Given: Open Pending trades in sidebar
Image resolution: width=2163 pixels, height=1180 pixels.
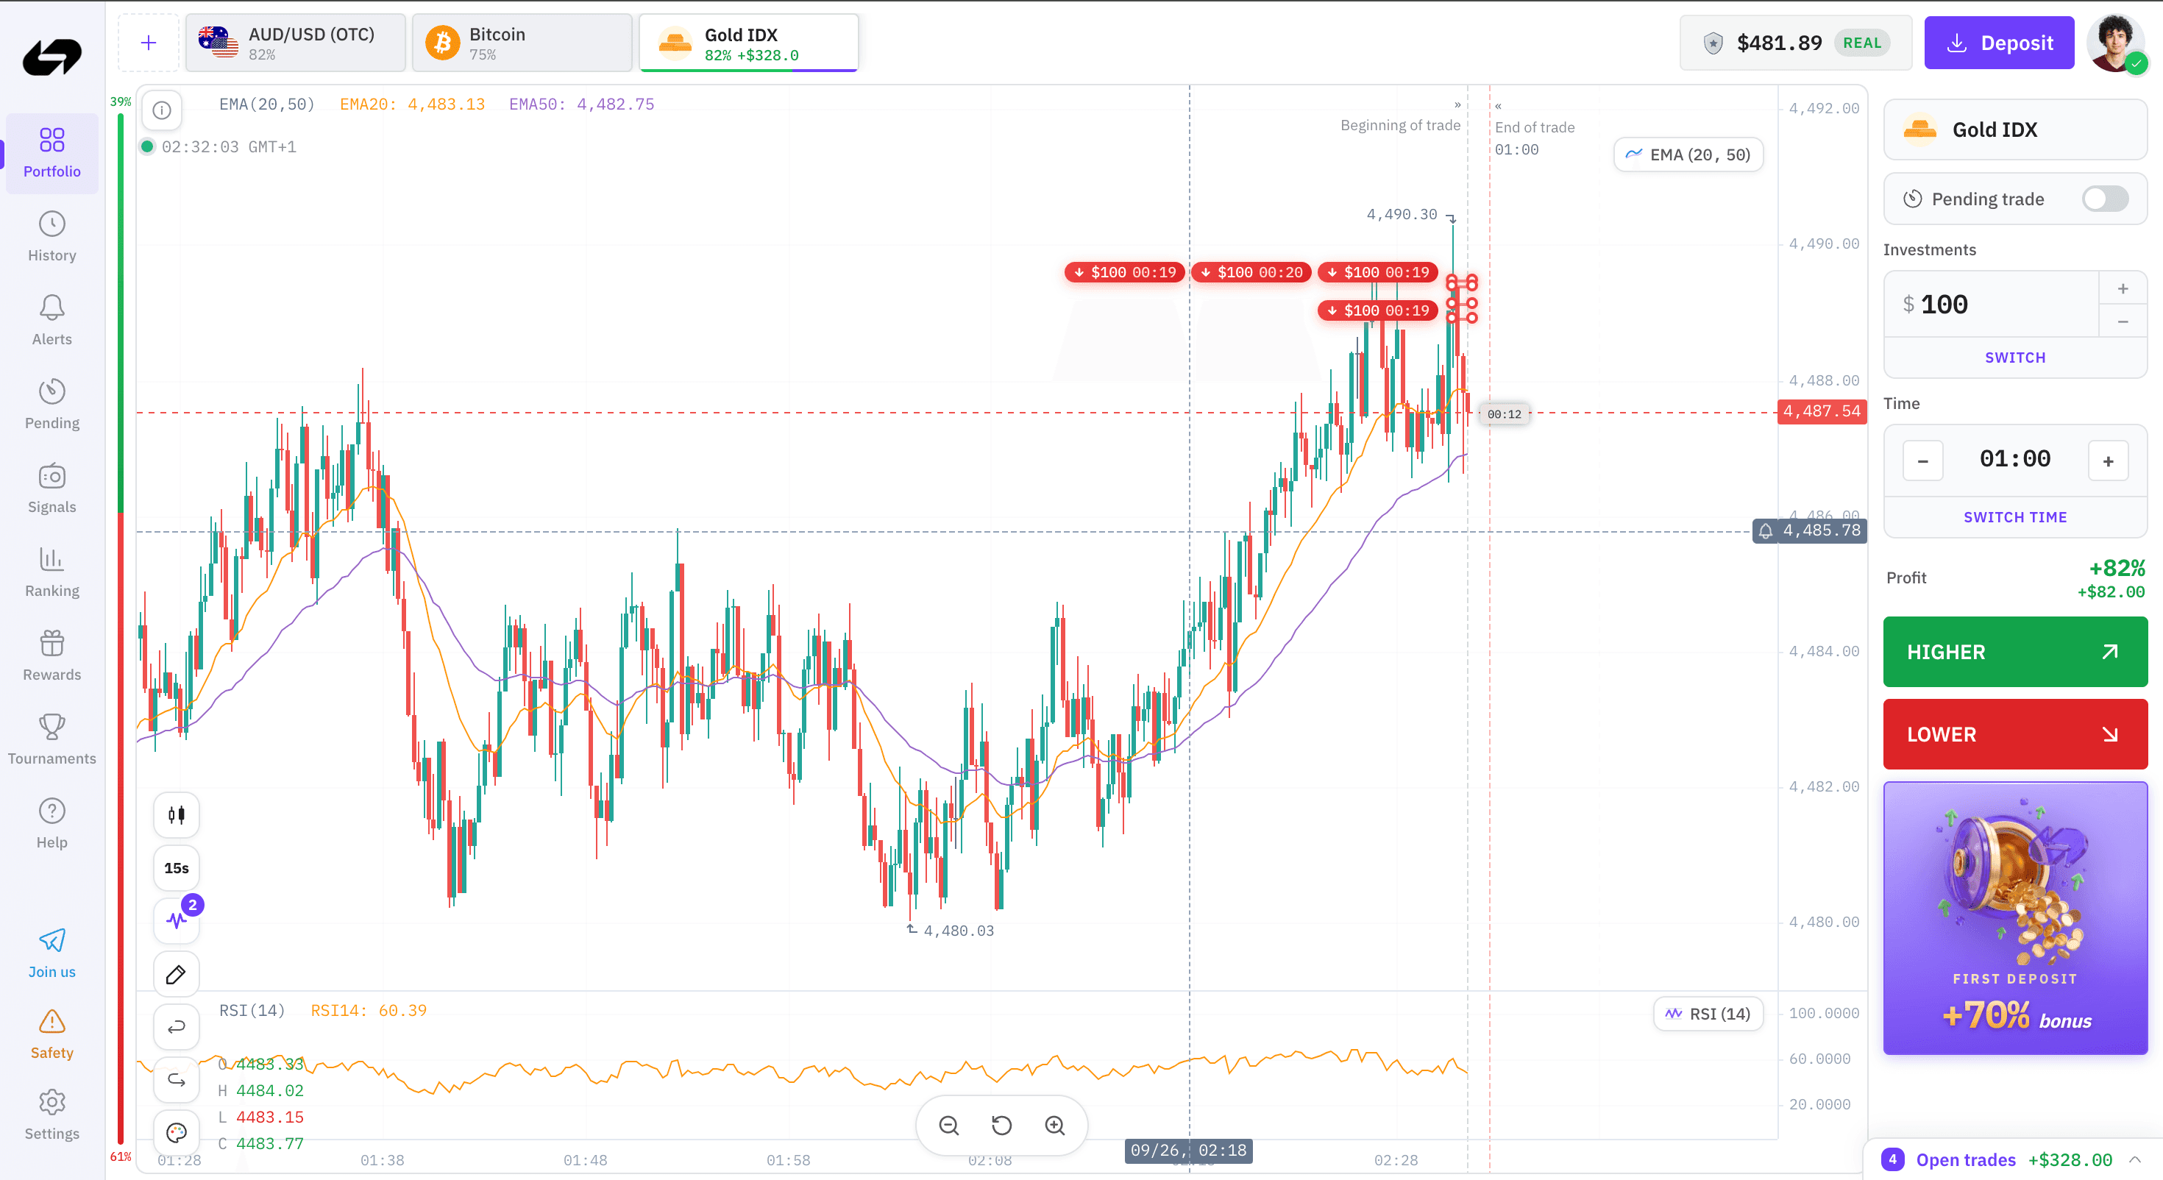Looking at the screenshot, I should 52,405.
